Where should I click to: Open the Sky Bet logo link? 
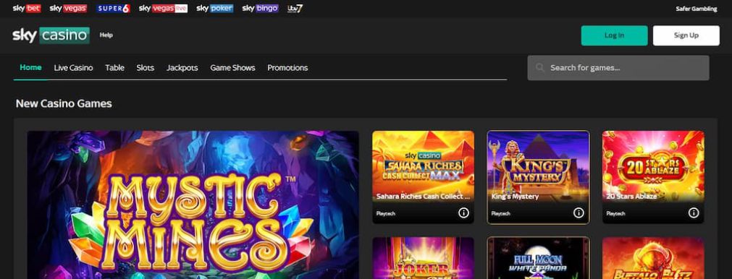(x=27, y=9)
